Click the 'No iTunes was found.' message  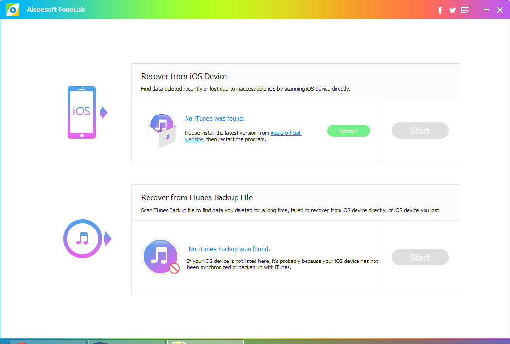(x=215, y=118)
